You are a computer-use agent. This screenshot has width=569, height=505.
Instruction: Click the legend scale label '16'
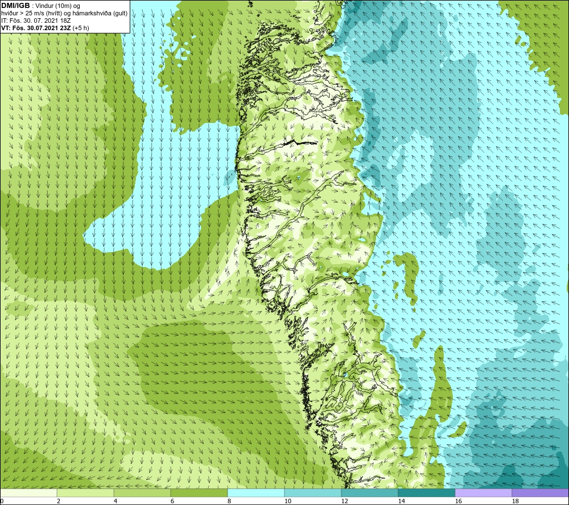[x=458, y=502]
